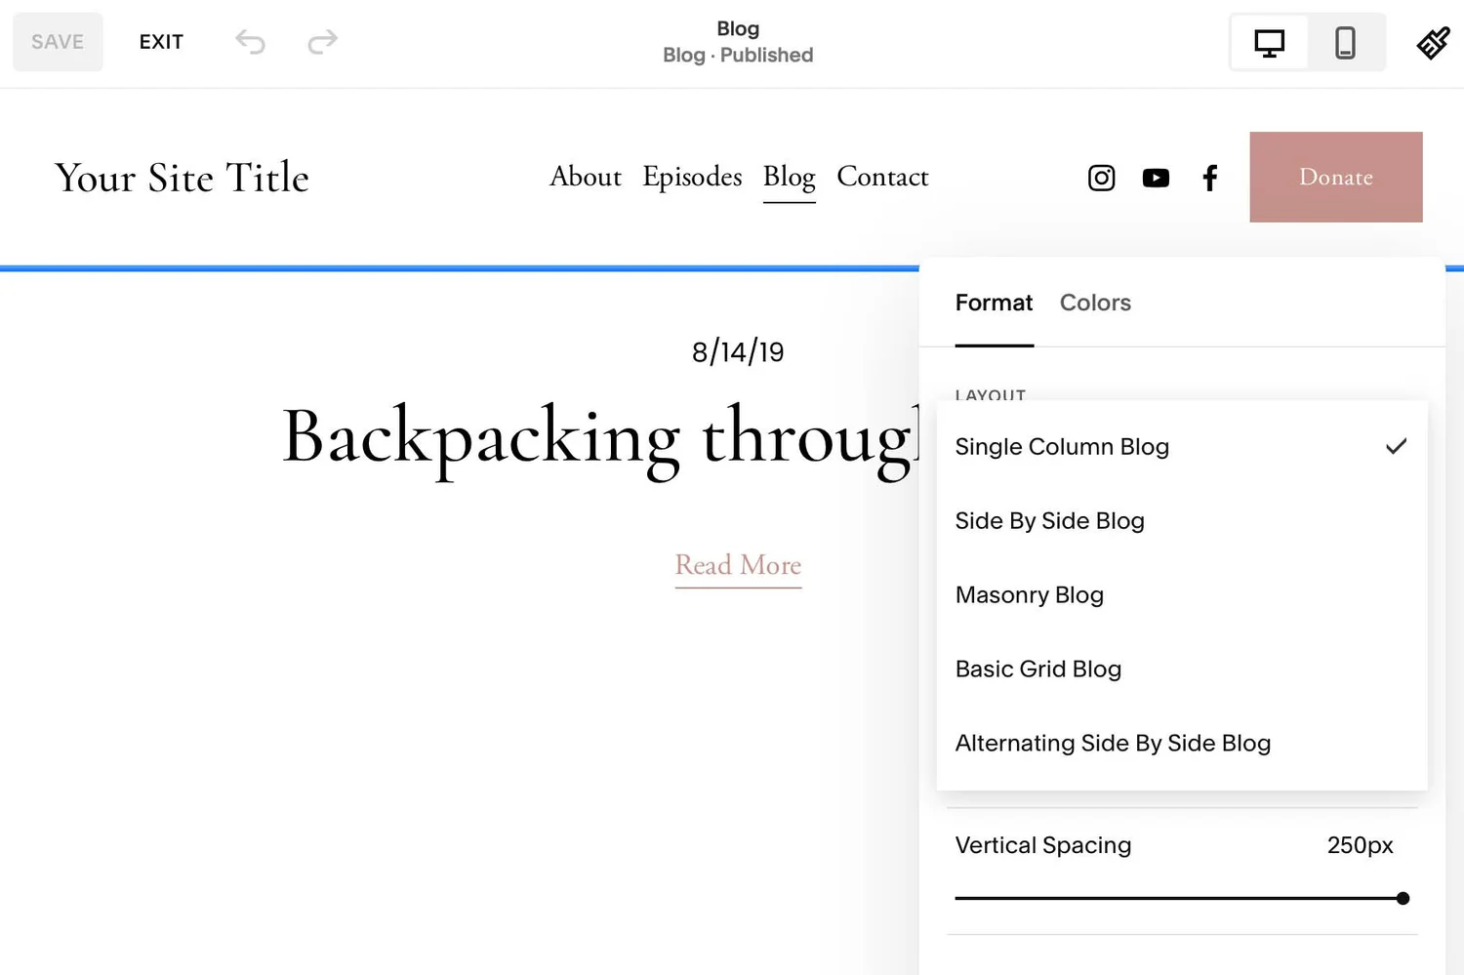Open the YouTube social link
Image resolution: width=1464 pixels, height=975 pixels.
point(1156,178)
